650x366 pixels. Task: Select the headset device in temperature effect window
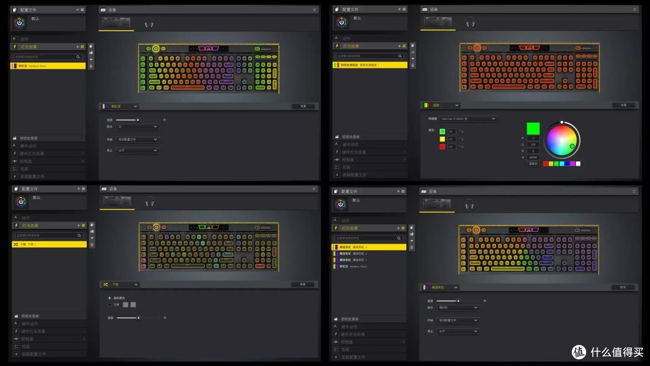point(470,22)
